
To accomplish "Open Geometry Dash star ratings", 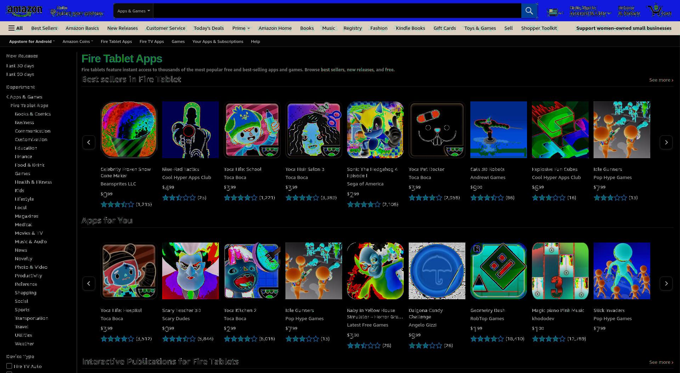I will click(487, 339).
